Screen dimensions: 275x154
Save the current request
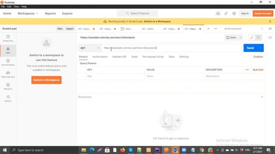[231, 38]
